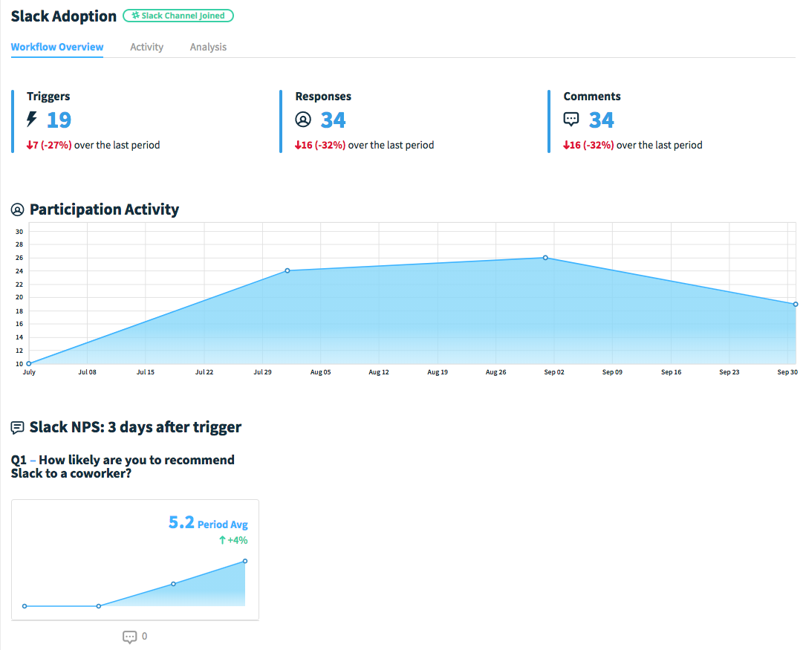Click the Triggers lightning bolt icon
Image resolution: width=806 pixels, height=650 pixels.
click(x=32, y=119)
